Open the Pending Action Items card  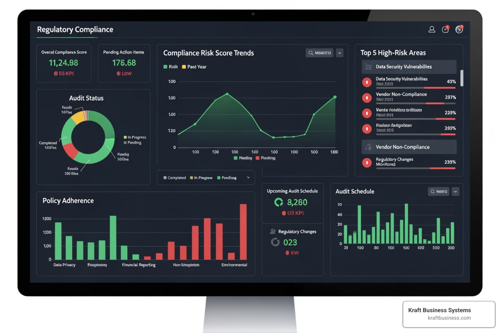tap(124, 63)
